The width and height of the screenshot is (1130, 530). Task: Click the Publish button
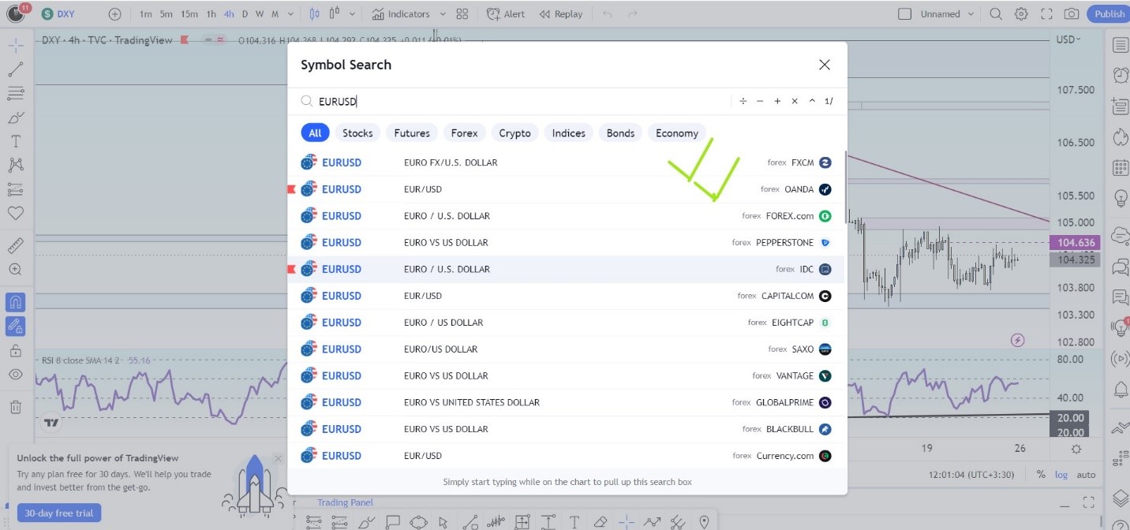(x=1109, y=13)
